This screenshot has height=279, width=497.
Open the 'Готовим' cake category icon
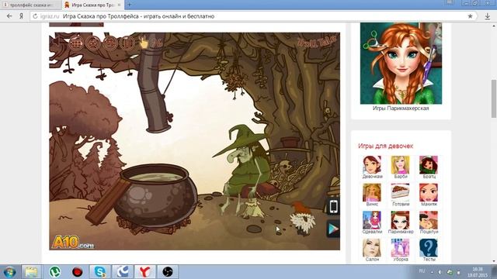pos(401,192)
